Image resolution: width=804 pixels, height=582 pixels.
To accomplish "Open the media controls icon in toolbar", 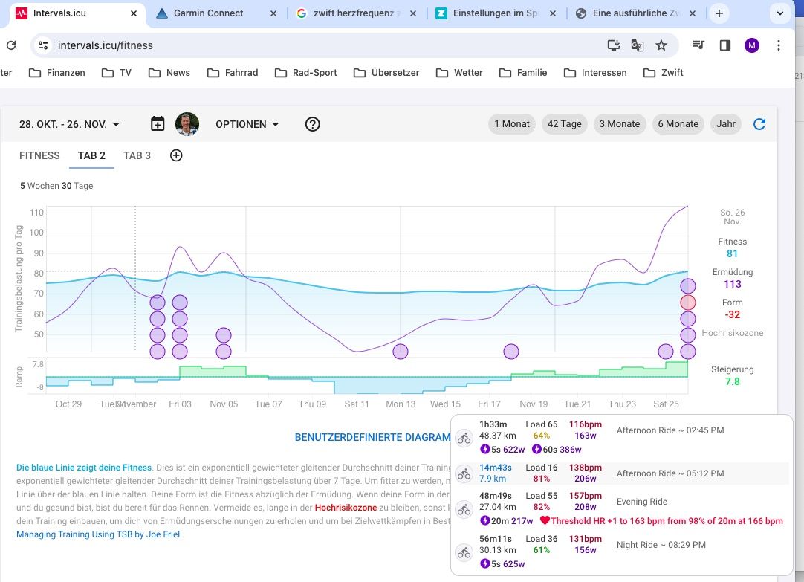I will (x=698, y=45).
